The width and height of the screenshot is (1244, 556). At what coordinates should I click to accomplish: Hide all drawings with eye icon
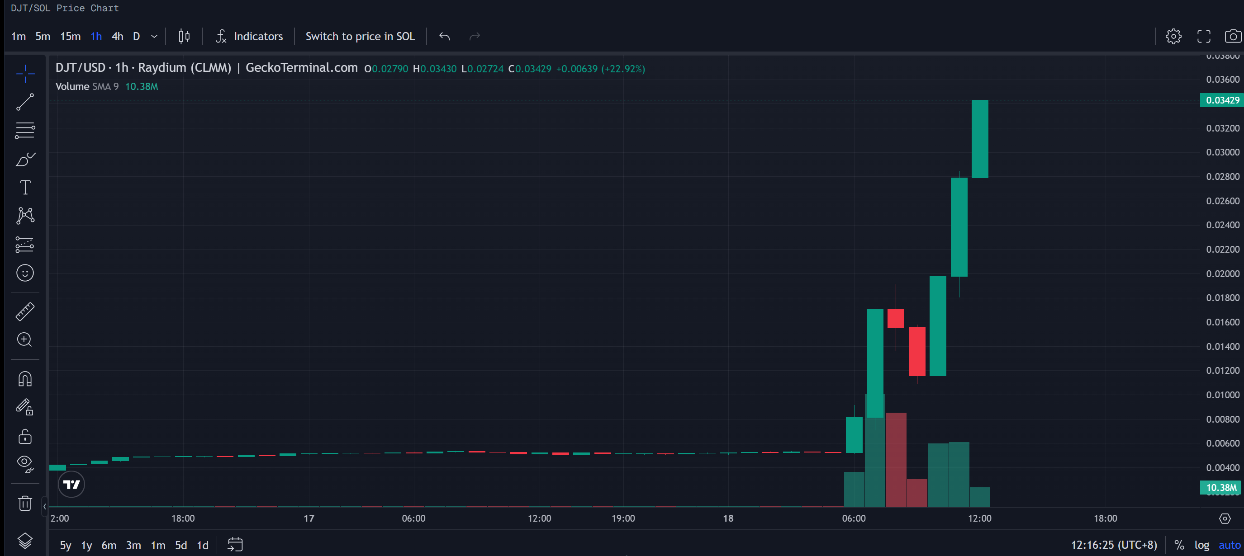coord(25,463)
